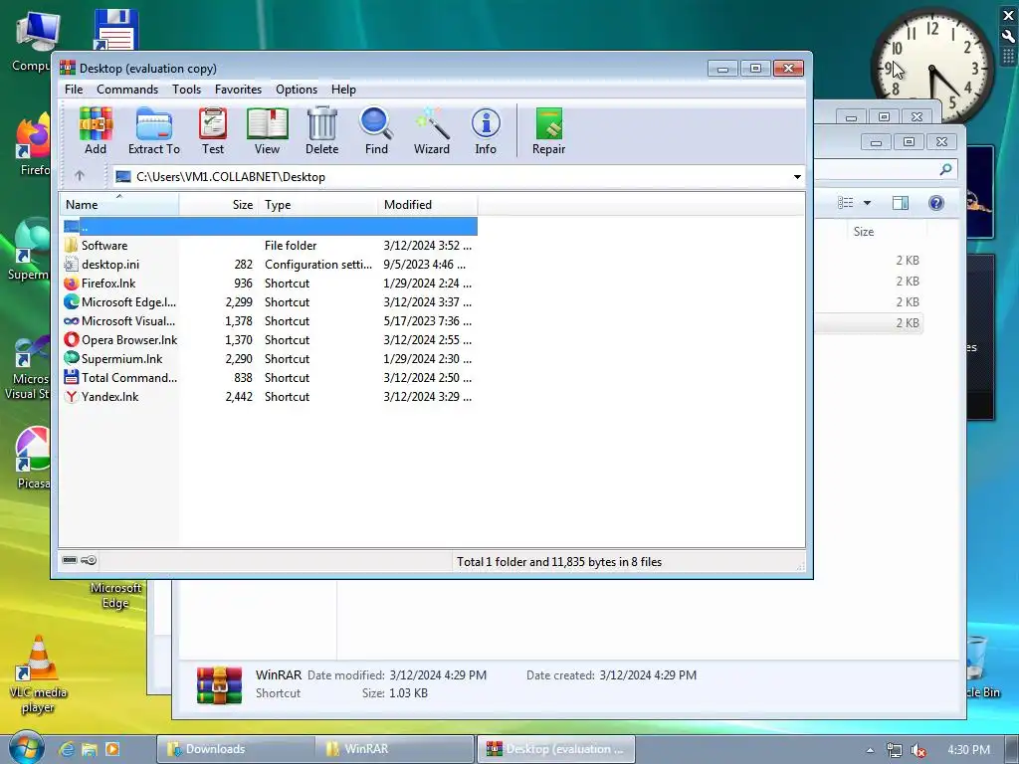Launch the Wizard tool
Image resolution: width=1019 pixels, height=764 pixels.
click(432, 130)
